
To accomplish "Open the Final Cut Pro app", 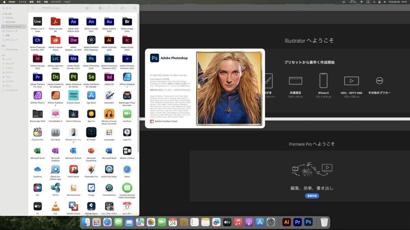I will coord(38,132).
